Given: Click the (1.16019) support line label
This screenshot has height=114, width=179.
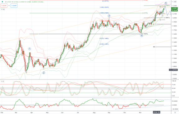Looking at the screenshot, I should (145, 34).
